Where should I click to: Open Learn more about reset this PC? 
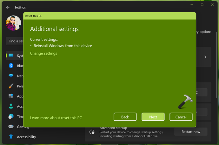pos(56,118)
